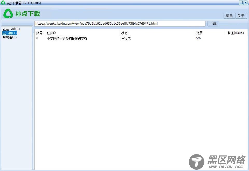The image size is (249, 171).
Task: Click the 下载 download button
Action: click(x=213, y=24)
